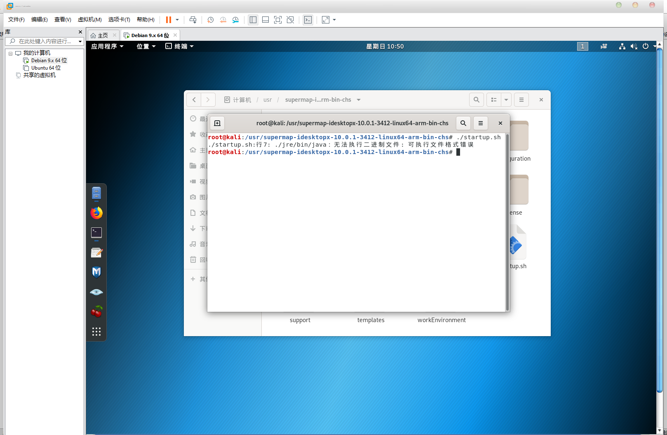Toggle list view in file manager
667x435 pixels.
click(x=494, y=100)
